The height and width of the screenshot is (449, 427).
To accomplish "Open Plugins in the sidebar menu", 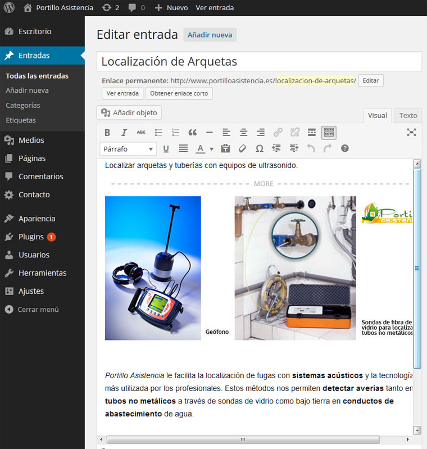I will 31,237.
